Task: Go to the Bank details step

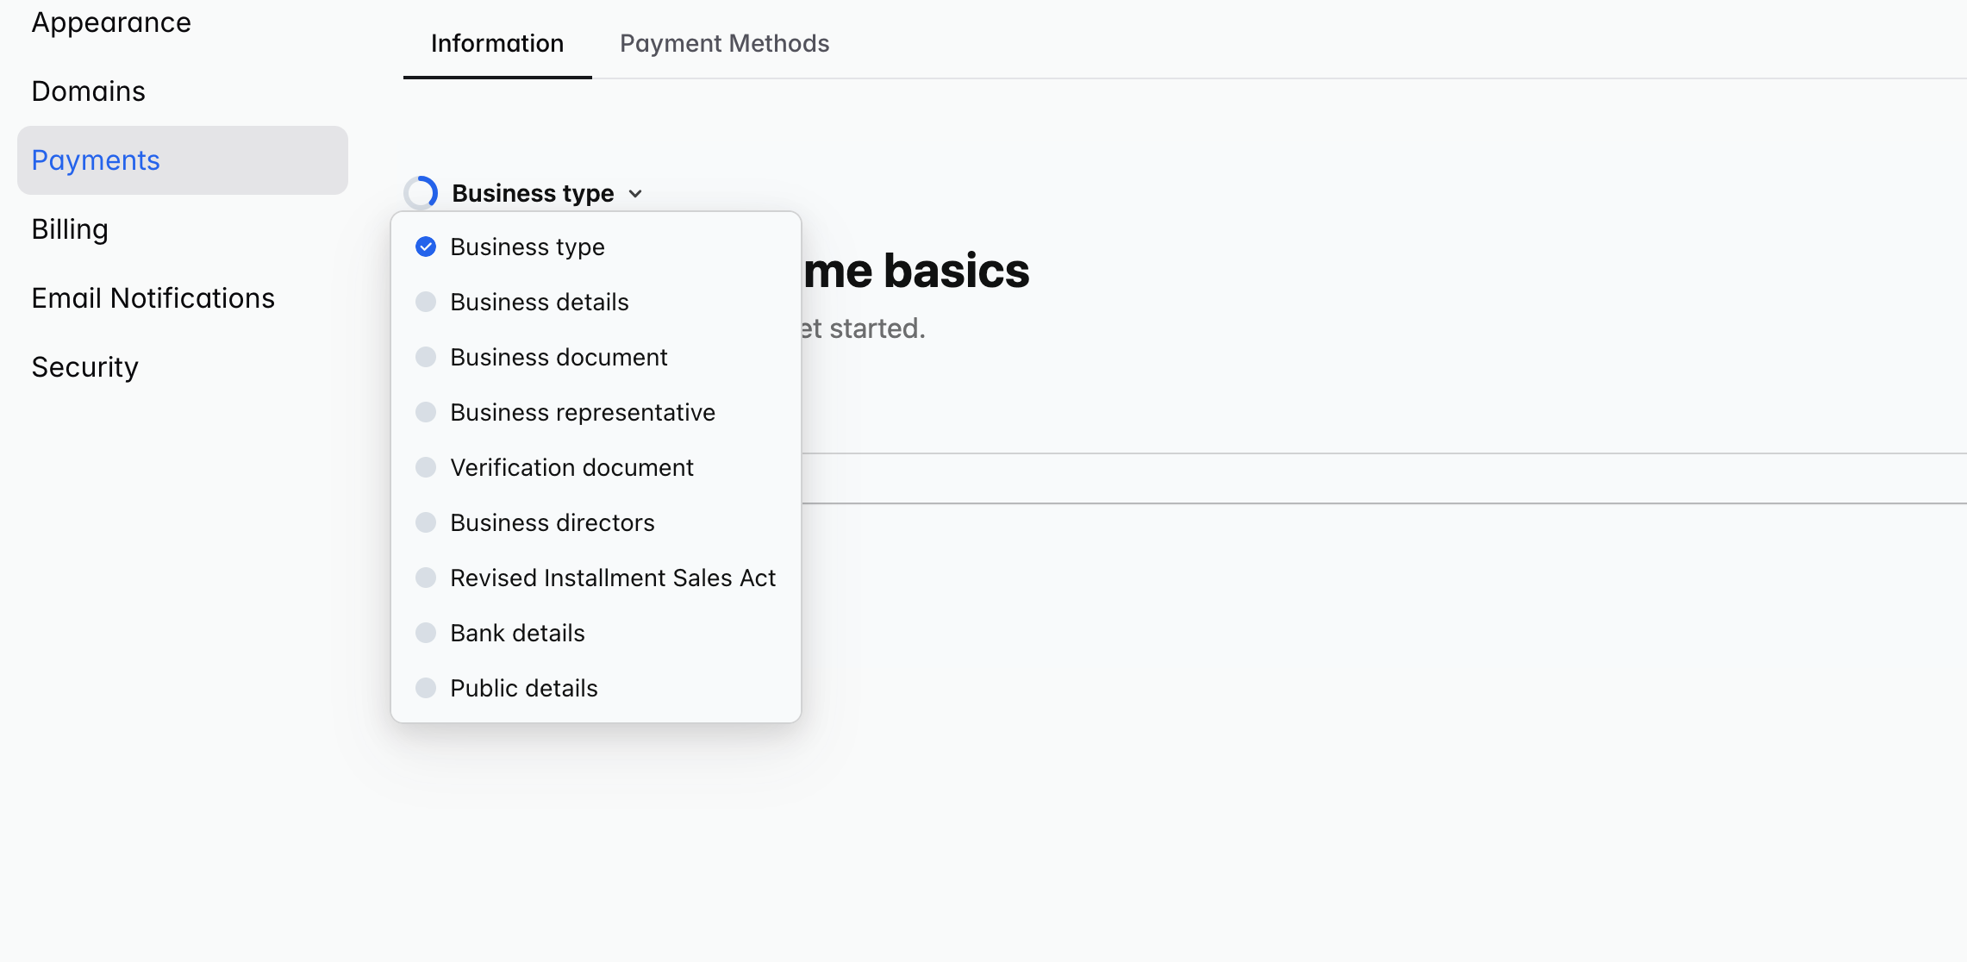Action: (516, 633)
